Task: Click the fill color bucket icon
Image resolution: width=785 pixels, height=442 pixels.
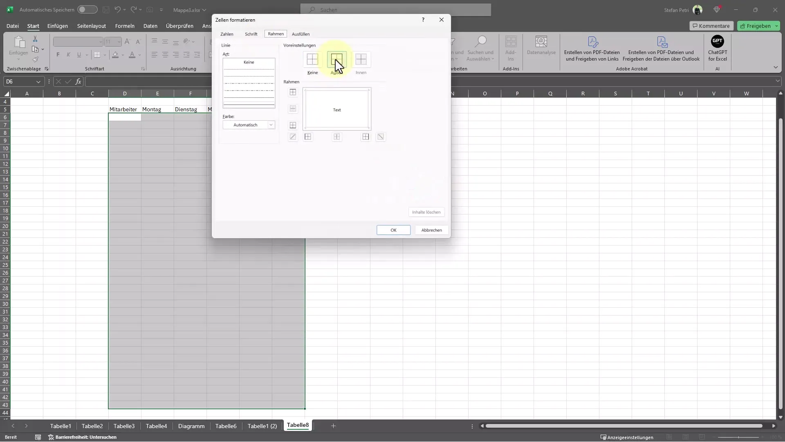Action: point(115,54)
